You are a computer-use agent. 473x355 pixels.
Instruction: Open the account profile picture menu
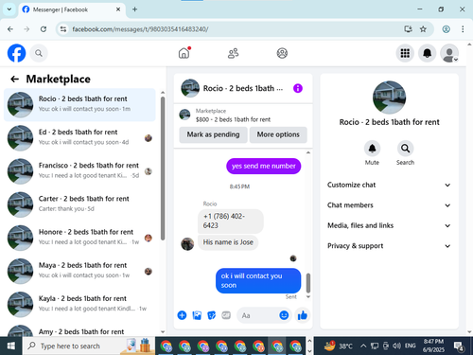coord(449,53)
